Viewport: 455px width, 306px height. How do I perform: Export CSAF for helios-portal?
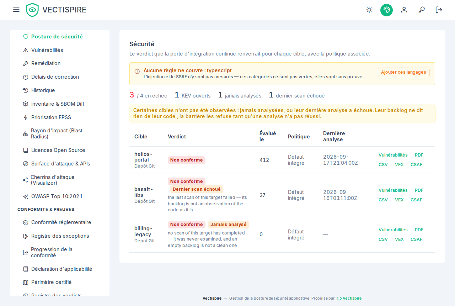click(417, 165)
